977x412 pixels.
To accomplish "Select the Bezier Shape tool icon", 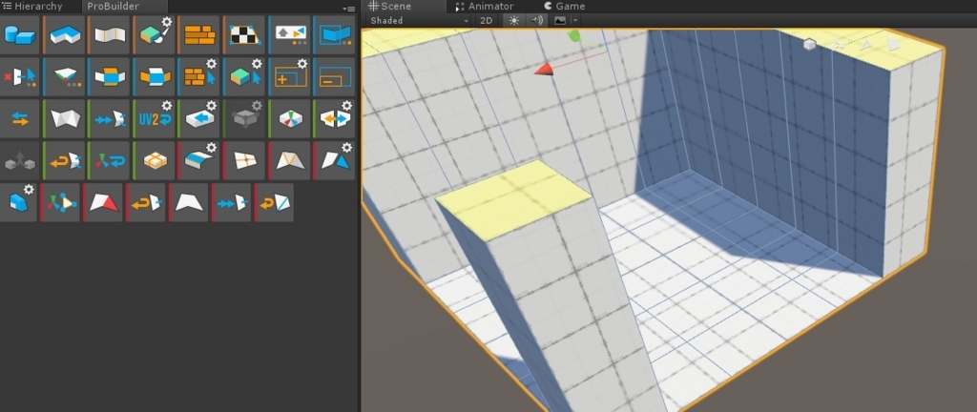I will [x=110, y=35].
